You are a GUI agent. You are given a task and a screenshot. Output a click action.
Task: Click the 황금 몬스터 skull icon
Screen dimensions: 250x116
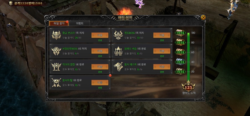[56, 35]
